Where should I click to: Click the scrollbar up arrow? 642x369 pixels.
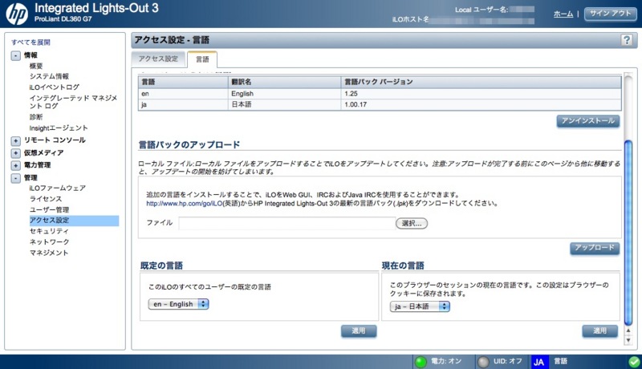pos(628,330)
